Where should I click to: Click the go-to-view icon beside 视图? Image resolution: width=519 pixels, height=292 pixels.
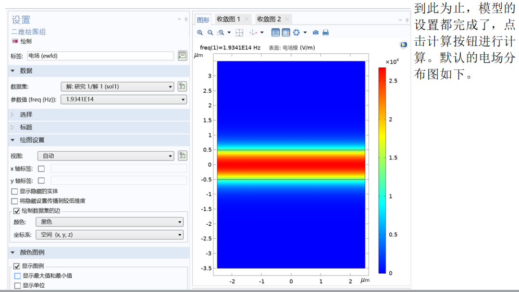tap(182, 156)
